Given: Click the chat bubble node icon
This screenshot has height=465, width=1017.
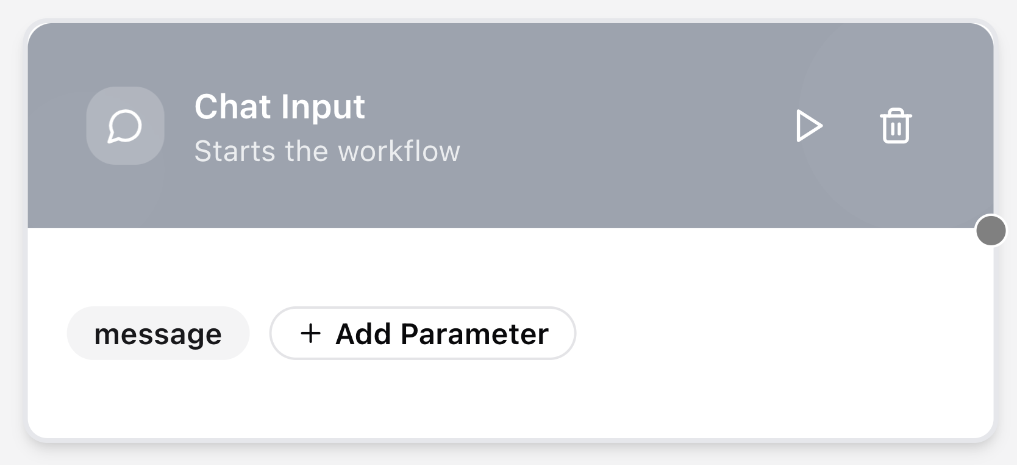Looking at the screenshot, I should point(125,126).
